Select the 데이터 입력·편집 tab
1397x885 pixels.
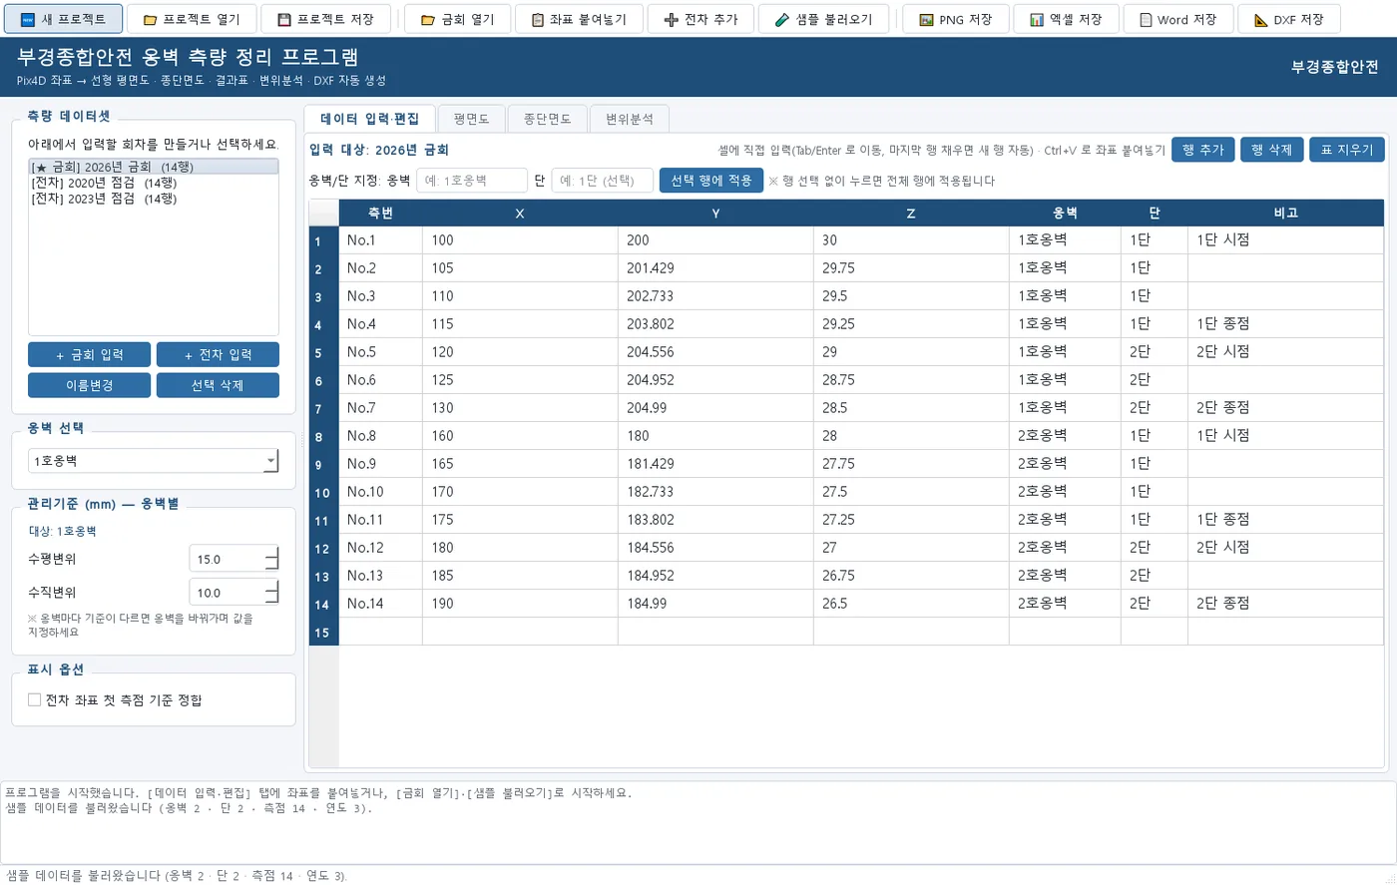tap(370, 119)
